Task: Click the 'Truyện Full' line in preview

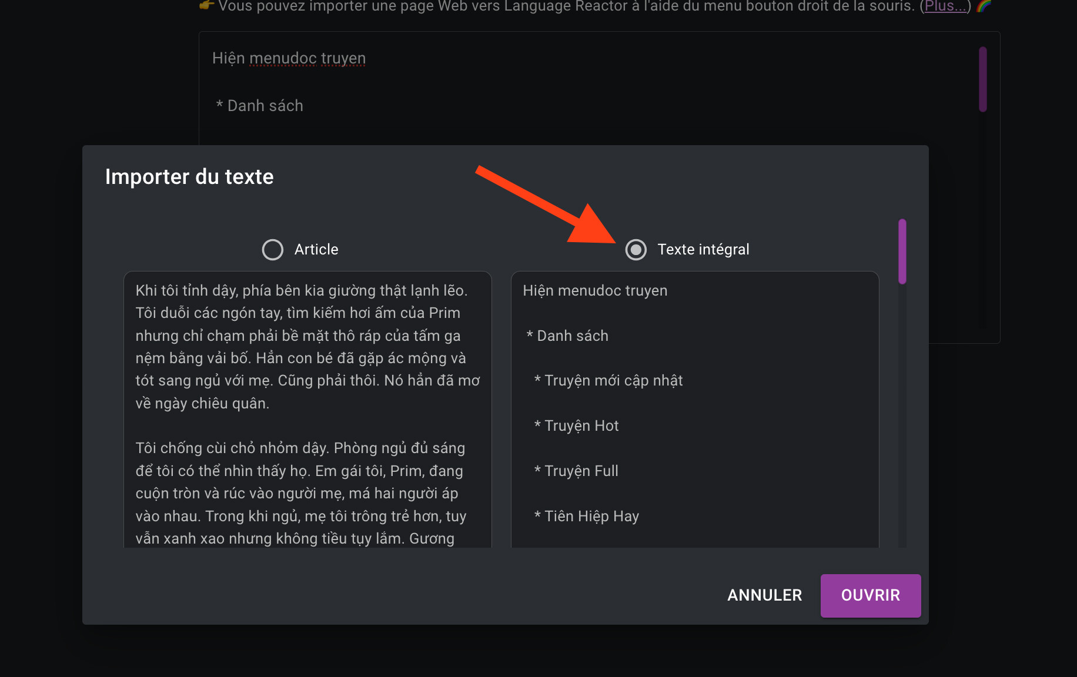Action: click(x=576, y=471)
